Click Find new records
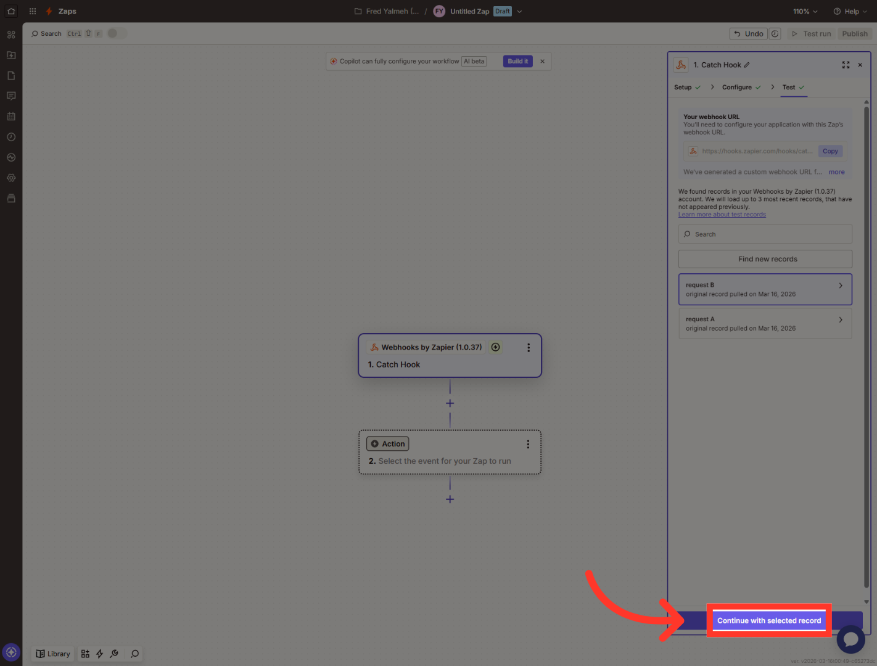Image resolution: width=877 pixels, height=666 pixels. tap(765, 259)
